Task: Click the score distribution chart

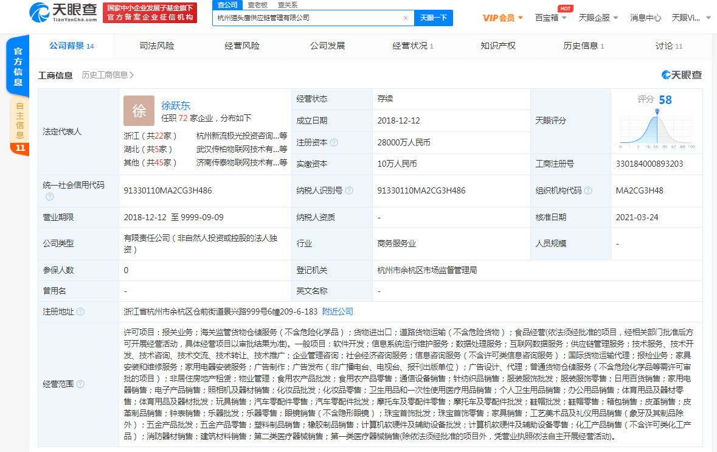Action: 657,130
